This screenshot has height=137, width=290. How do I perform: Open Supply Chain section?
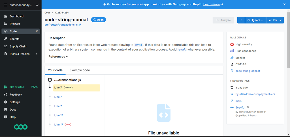21,46
